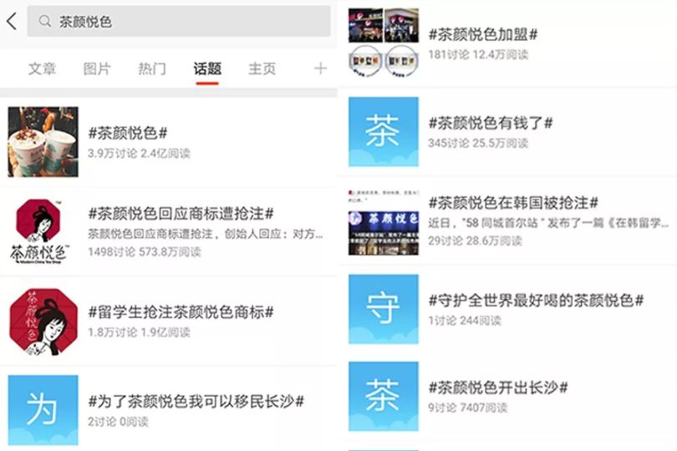The width and height of the screenshot is (677, 451).
Task: Open topic #茶颜悦色#
Action: [128, 133]
